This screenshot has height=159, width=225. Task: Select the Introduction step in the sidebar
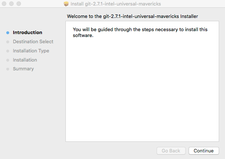point(28,33)
